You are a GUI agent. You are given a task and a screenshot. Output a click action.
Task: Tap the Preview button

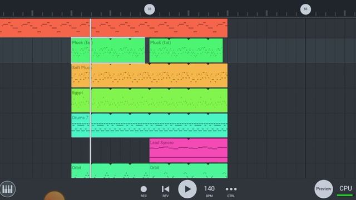[x=324, y=189]
